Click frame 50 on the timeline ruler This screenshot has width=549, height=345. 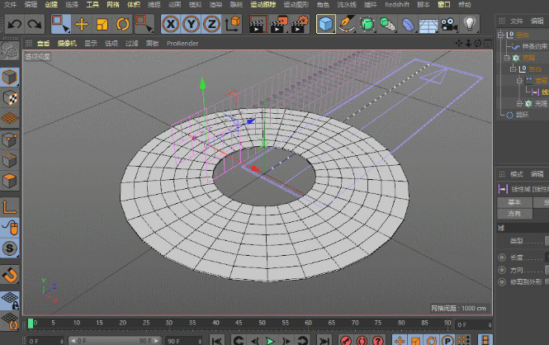pyautogui.click(x=262, y=324)
